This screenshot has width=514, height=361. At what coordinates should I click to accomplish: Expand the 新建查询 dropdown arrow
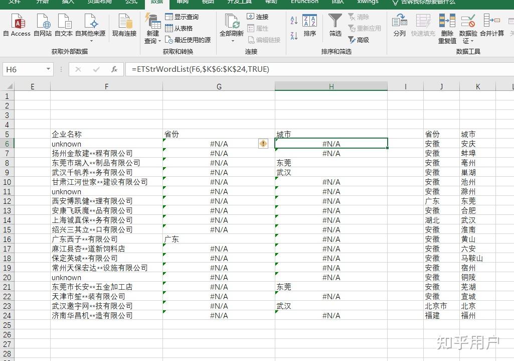(159, 41)
